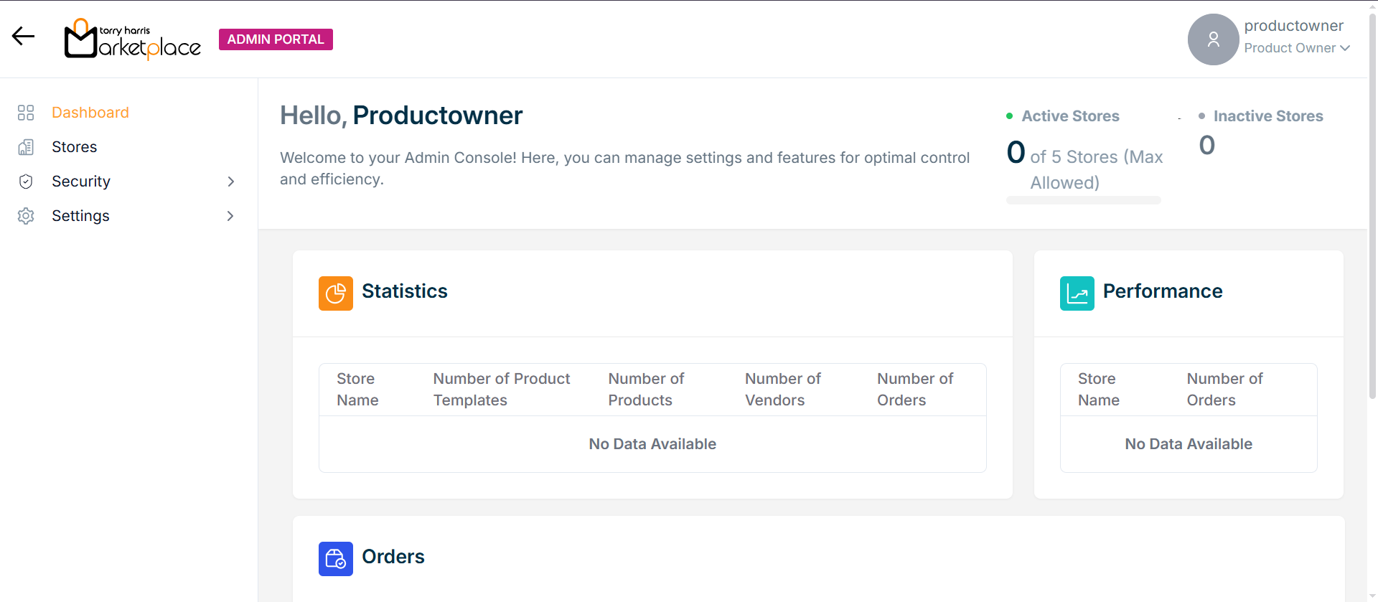Click the orange Statistics pie chart icon

(335, 293)
